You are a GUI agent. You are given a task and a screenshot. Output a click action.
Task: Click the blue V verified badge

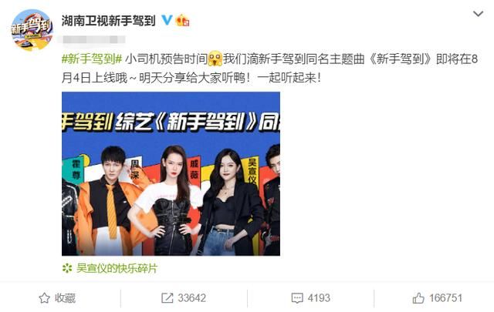(167, 21)
